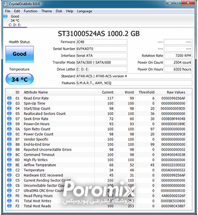
Task: Click the status icon for Head Flying Hours
Action: pos(9,196)
